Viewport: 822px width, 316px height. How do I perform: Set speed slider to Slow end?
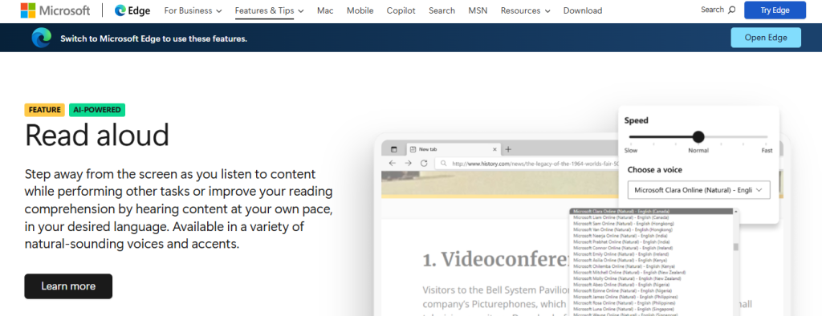(631, 137)
